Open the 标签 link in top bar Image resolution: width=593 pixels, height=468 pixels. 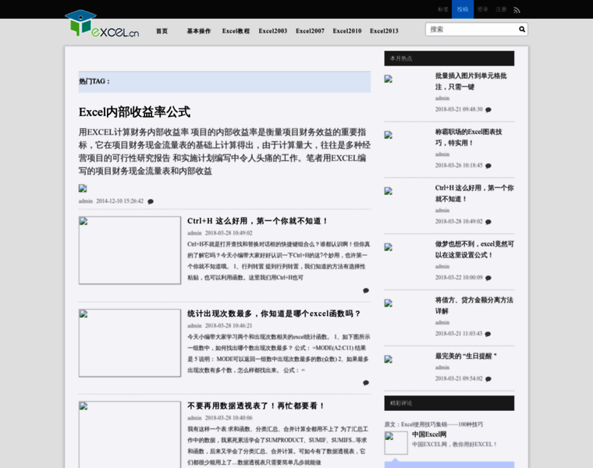pyautogui.click(x=443, y=9)
